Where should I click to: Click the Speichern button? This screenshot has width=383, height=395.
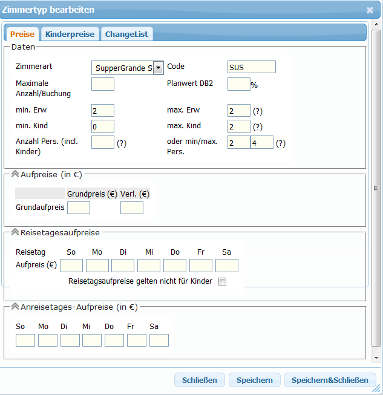pos(254,380)
